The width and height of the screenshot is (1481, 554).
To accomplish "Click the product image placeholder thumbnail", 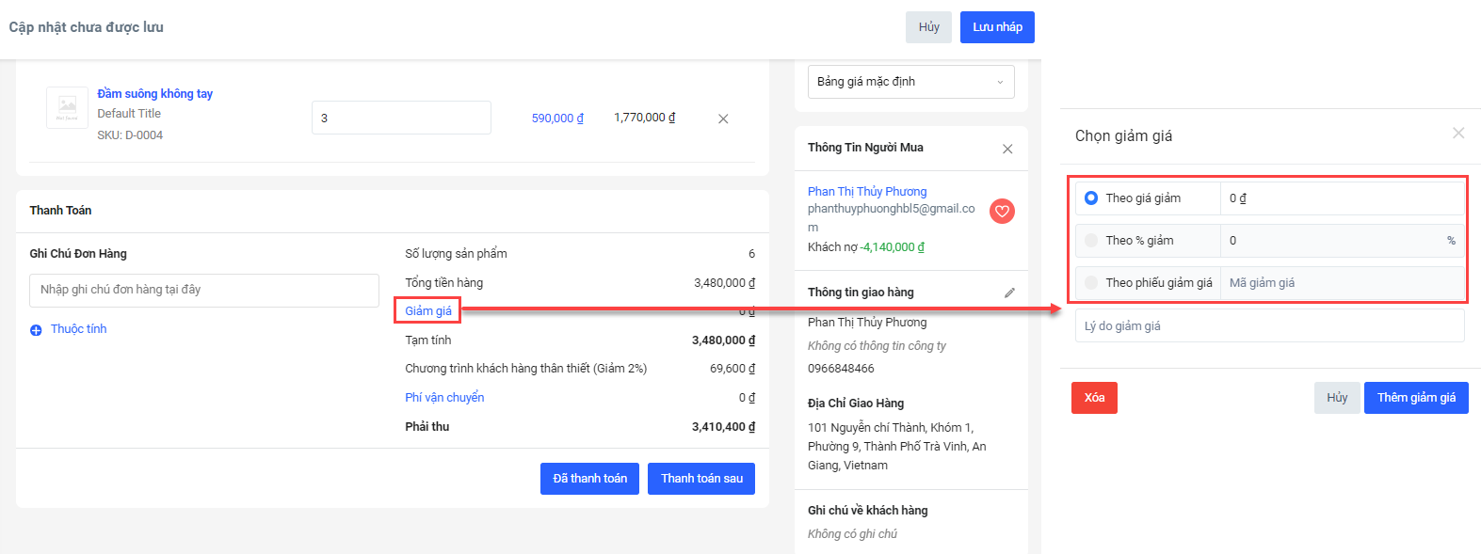I will [67, 107].
